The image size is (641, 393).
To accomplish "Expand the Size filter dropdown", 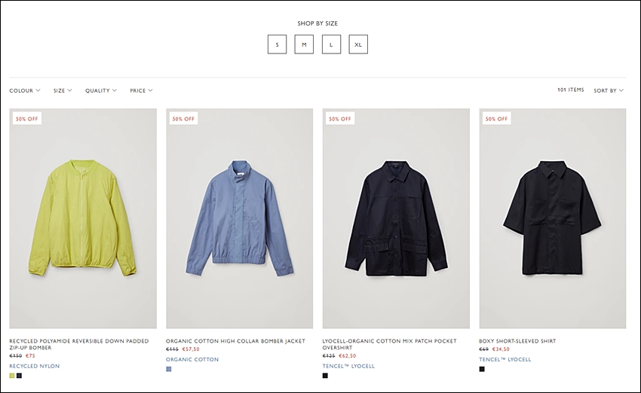I will pos(62,90).
